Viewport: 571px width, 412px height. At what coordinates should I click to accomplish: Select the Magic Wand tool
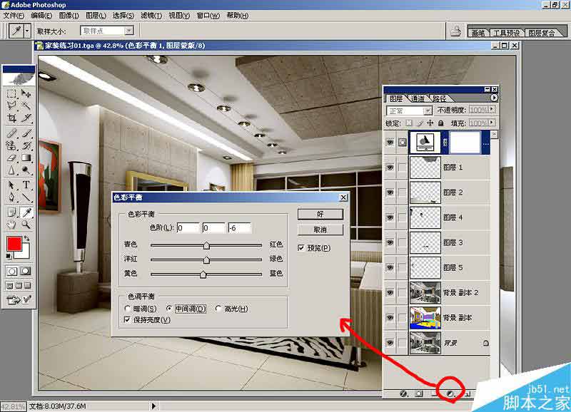[x=26, y=105]
